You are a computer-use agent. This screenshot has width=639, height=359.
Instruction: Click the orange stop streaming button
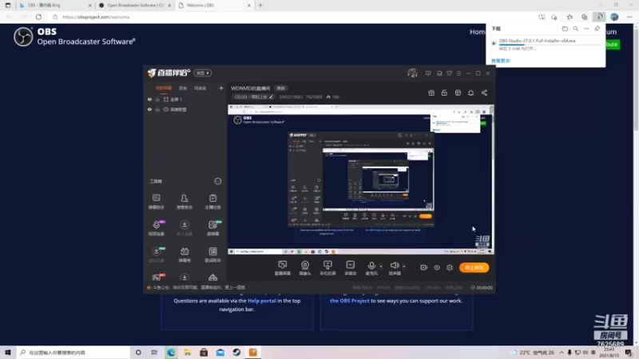[474, 267]
